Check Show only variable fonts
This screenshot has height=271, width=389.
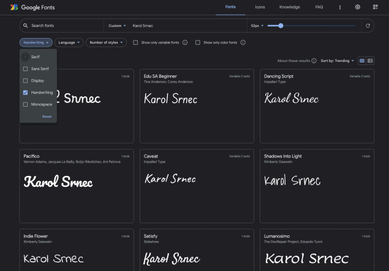tap(135, 42)
